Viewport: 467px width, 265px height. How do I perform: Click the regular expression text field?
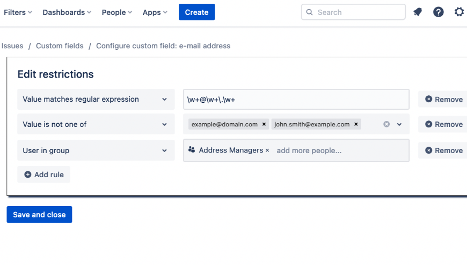click(296, 99)
